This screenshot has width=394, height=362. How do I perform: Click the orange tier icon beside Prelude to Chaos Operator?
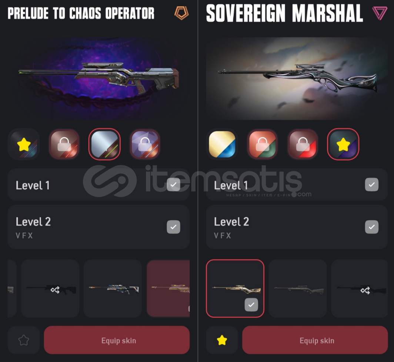pyautogui.click(x=181, y=13)
